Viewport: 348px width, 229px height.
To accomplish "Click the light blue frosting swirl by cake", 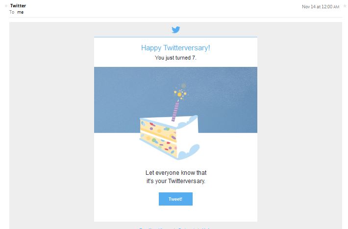I will click(189, 152).
